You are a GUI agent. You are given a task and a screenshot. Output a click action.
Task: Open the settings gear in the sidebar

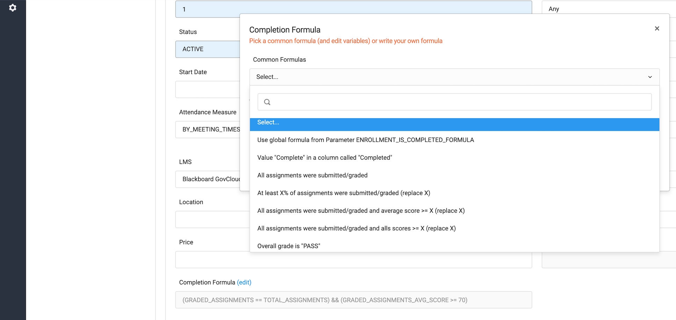coord(13,8)
